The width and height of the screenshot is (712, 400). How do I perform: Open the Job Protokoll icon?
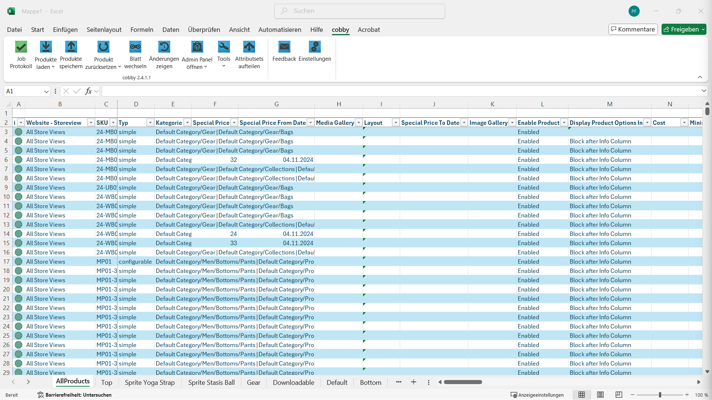[x=21, y=47]
